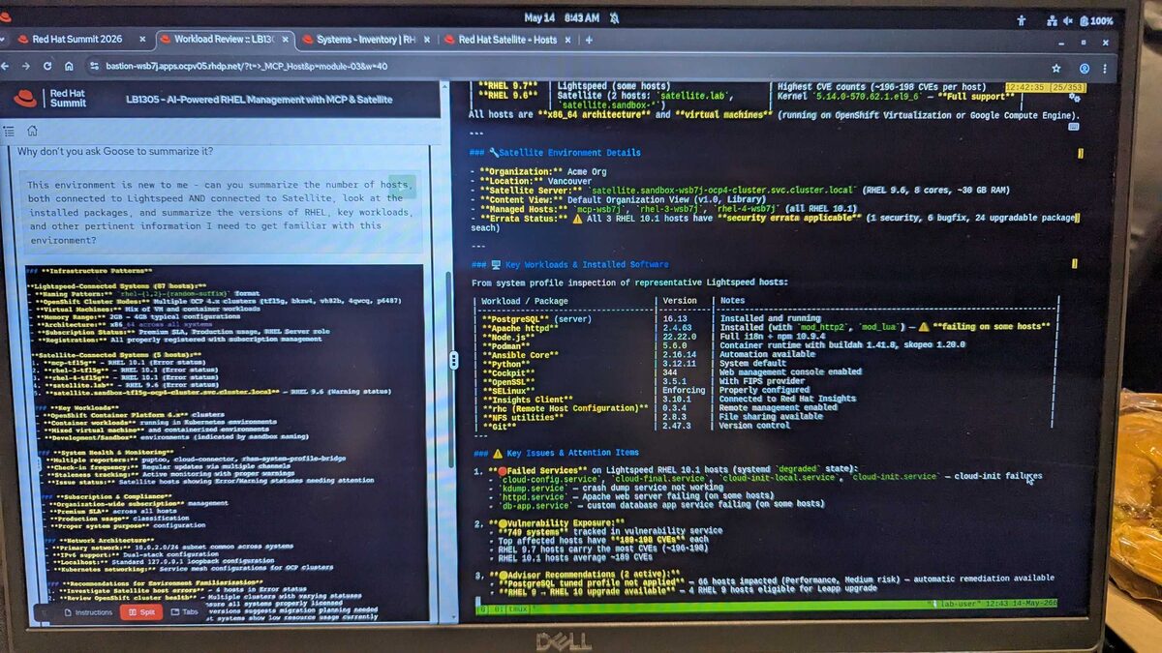Viewport: 1162px width, 653px height.
Task: Click the tmux time stamp 12:42:35 indicator
Action: point(1045,87)
